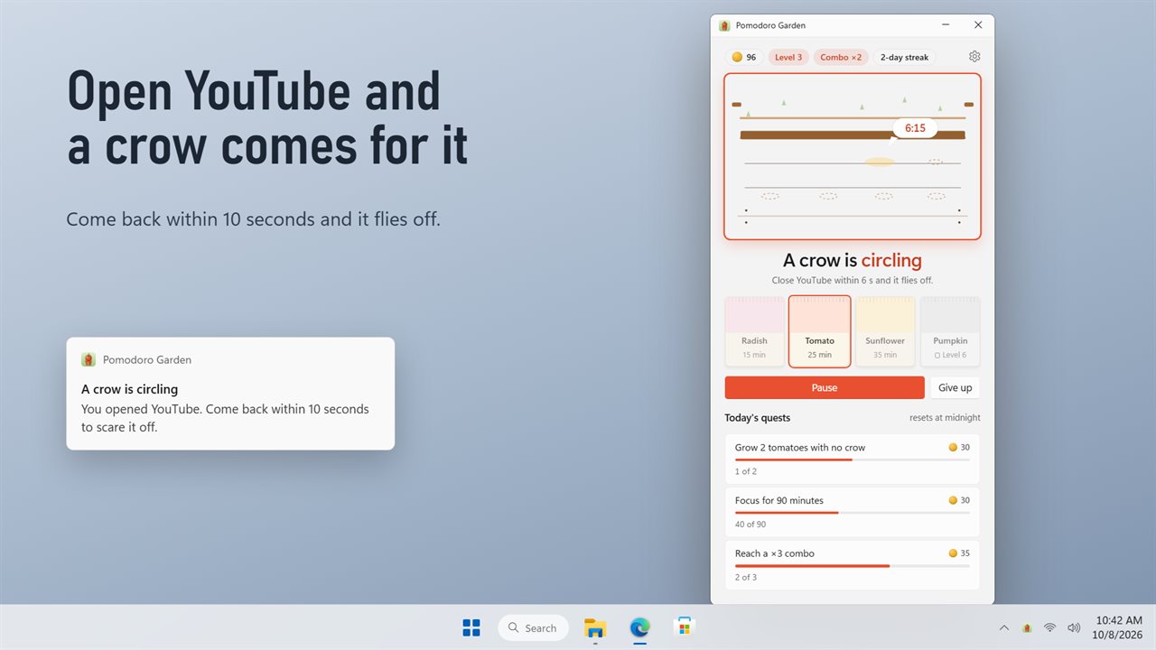Click the '1 of 2' quest progress text

pos(746,471)
